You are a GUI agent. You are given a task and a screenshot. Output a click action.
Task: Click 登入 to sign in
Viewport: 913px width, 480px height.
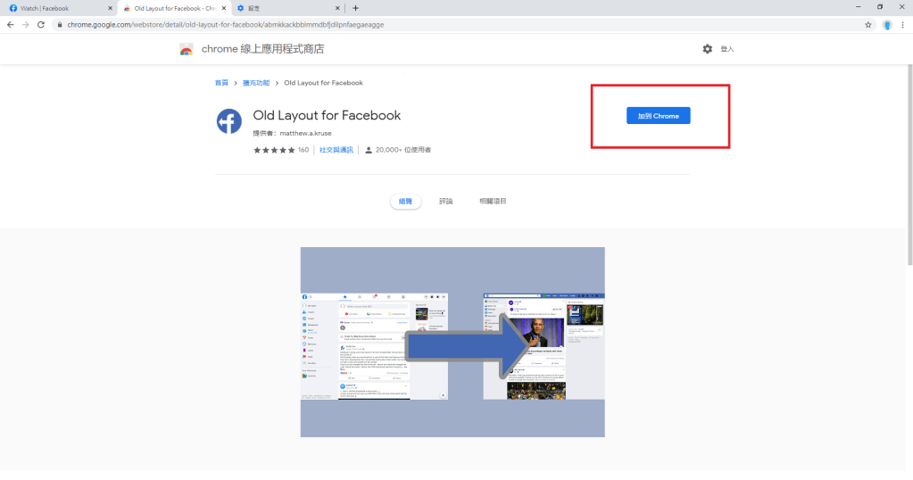tap(726, 49)
